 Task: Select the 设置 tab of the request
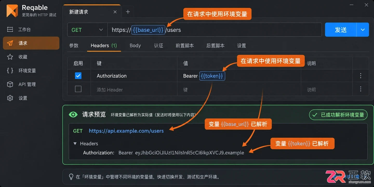[242, 45]
